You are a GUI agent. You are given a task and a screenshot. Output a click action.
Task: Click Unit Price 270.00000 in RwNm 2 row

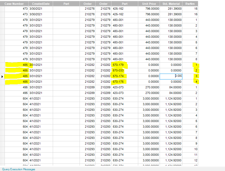(149, 93)
